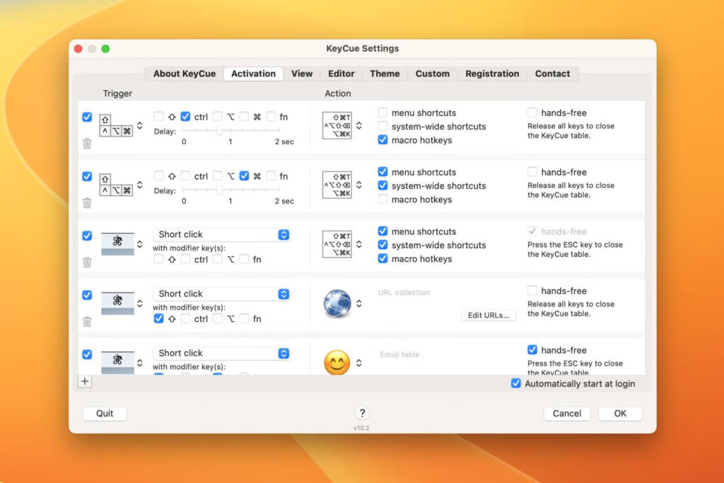The image size is (724, 483).
Task: Open the Registration tab
Action: (492, 74)
